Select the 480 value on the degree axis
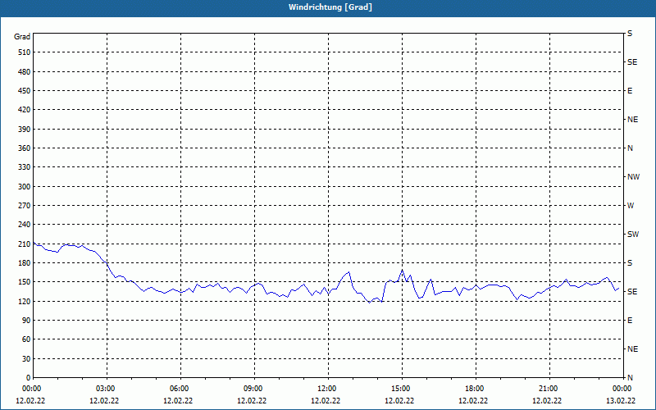Viewport: 656px width, 410px height. click(x=25, y=72)
